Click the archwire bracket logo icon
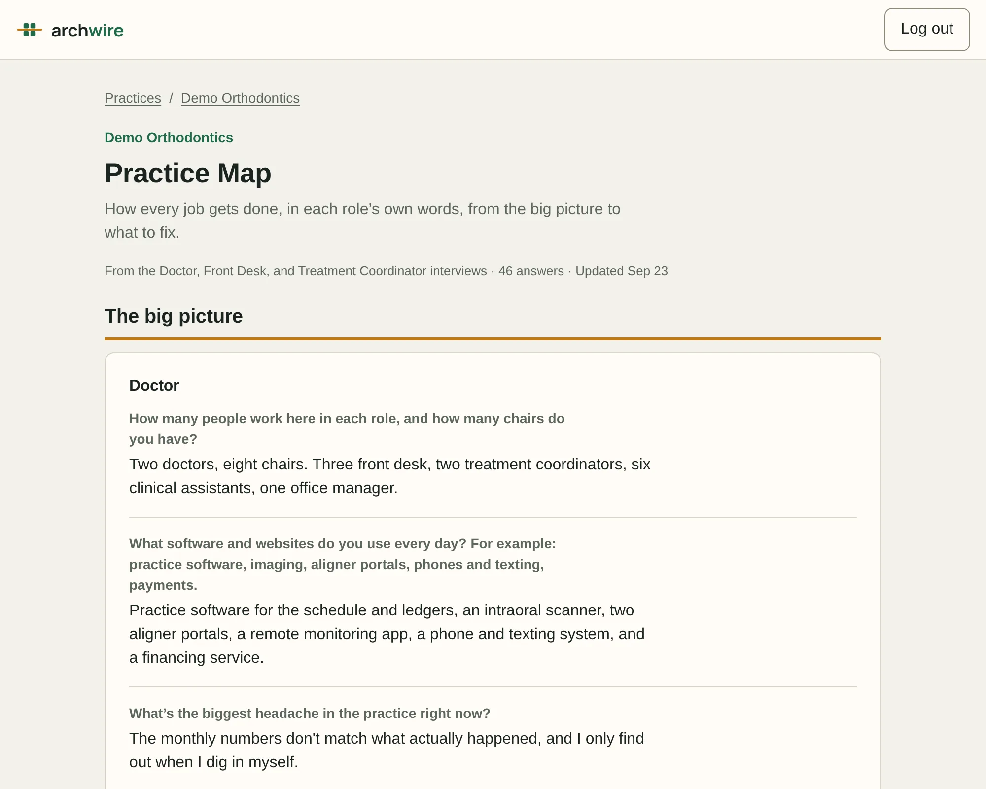 (x=30, y=30)
